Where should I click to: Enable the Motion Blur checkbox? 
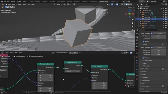[142, 80]
